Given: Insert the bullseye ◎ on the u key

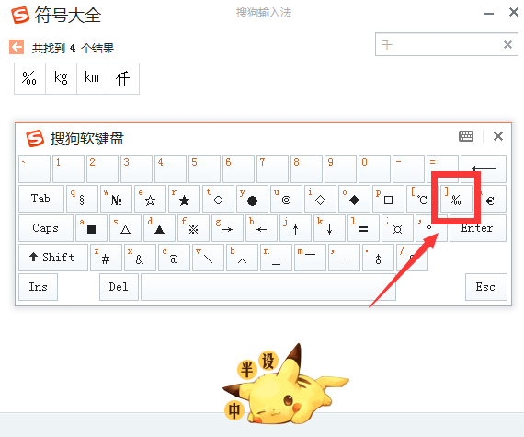Looking at the screenshot, I should (x=287, y=199).
